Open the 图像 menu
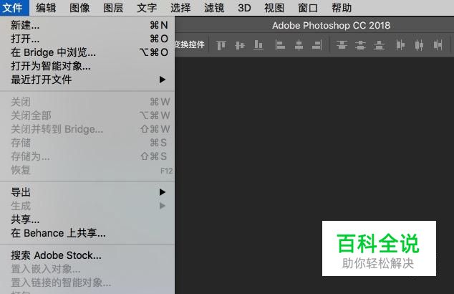This screenshot has height=294, width=454. (79, 8)
